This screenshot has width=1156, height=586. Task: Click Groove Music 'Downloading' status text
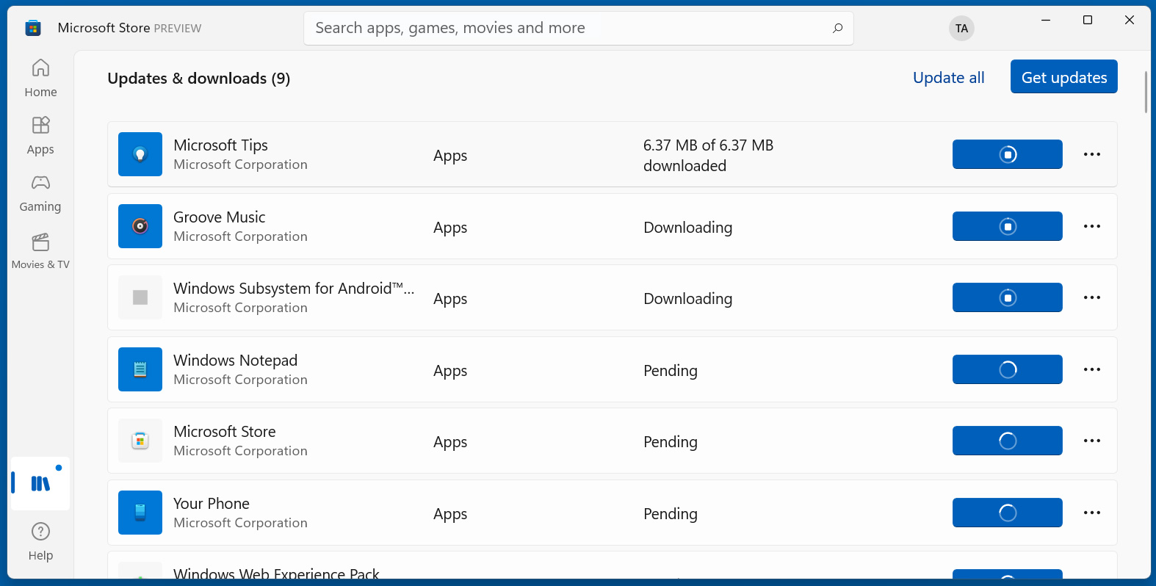coord(688,228)
